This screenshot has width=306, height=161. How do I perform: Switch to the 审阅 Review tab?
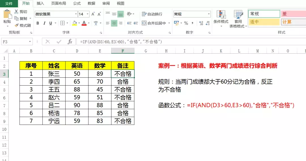(106, 3)
